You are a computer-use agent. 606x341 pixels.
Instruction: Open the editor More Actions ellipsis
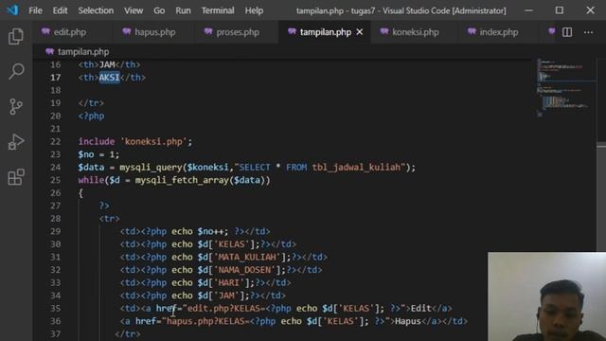pyautogui.click(x=588, y=32)
